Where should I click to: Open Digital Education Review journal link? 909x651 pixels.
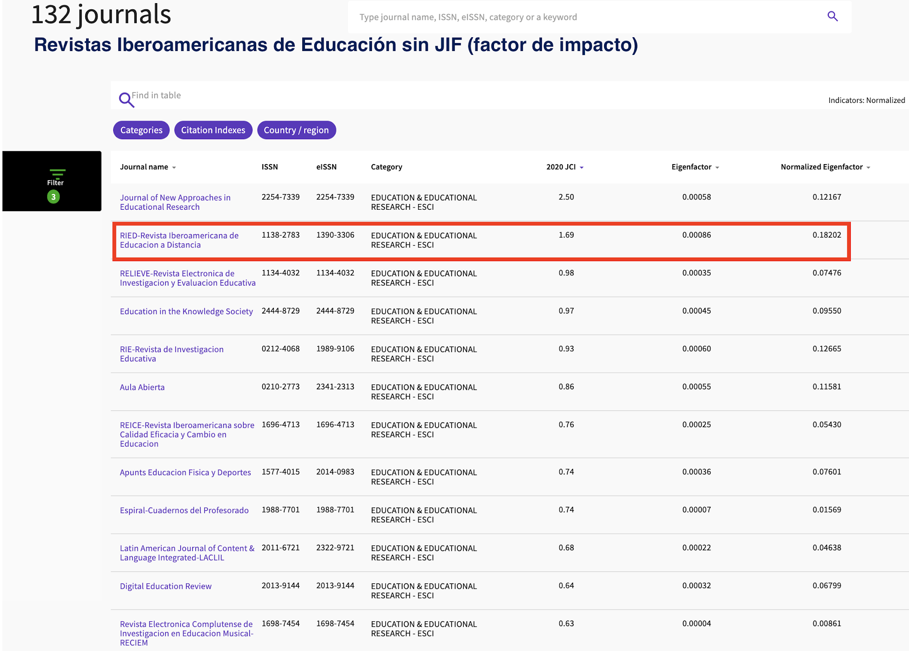[166, 586]
